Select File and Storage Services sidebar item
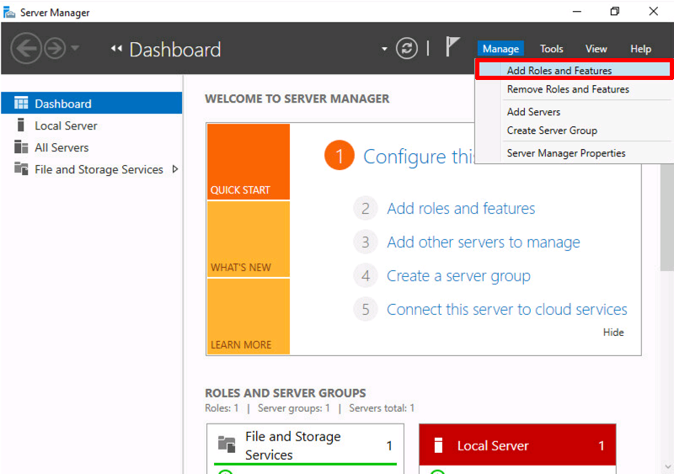Image resolution: width=674 pixels, height=474 pixels. [x=92, y=169]
